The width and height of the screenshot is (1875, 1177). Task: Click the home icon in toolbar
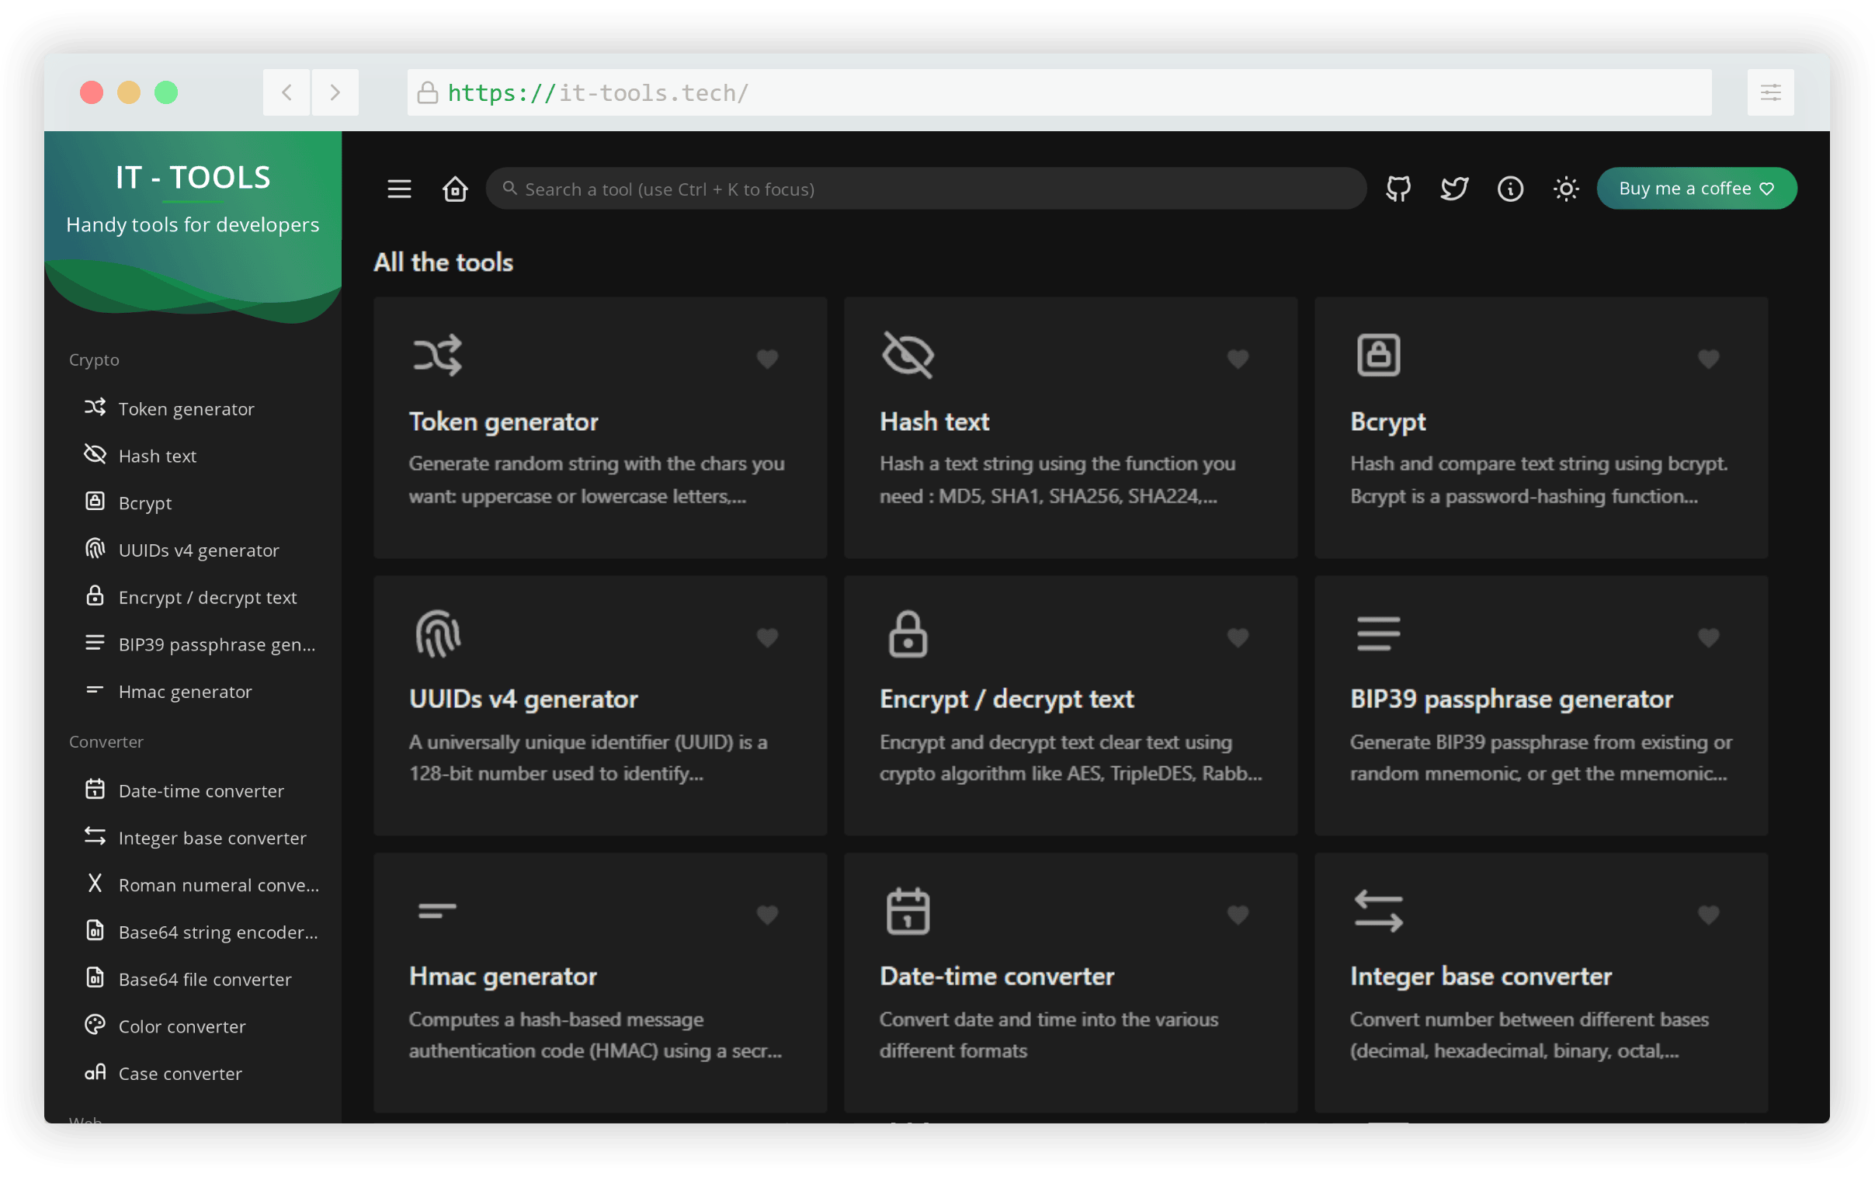(x=455, y=189)
